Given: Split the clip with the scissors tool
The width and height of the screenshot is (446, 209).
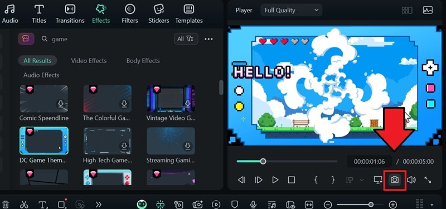Looking at the screenshot, I should tap(24, 205).
